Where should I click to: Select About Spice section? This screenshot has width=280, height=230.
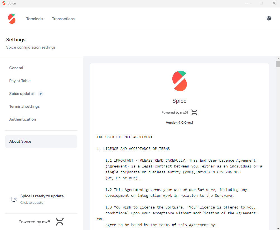pyautogui.click(x=41, y=141)
